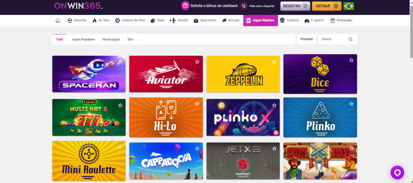
Task: Open the purple chat widget icon
Action: (397, 173)
